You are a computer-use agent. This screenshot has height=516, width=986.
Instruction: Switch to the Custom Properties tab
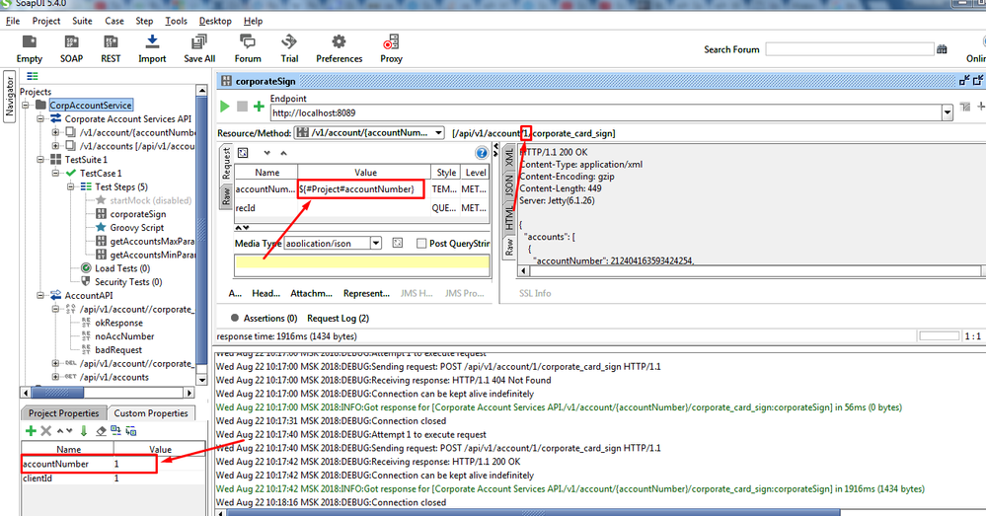click(150, 413)
